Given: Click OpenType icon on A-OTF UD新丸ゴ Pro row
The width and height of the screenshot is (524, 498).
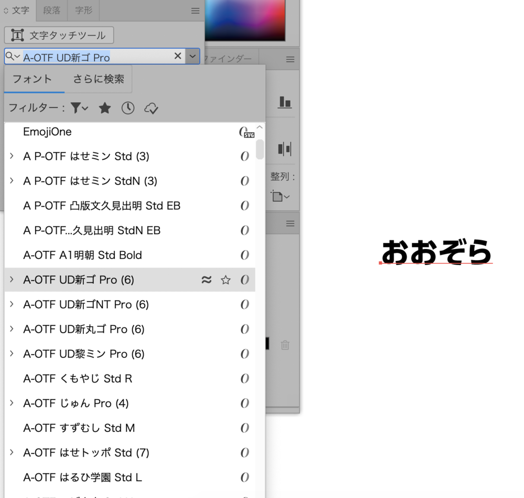Looking at the screenshot, I should [244, 329].
